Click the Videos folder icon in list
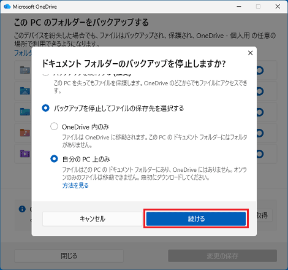Viewport: 288px width, 270px height. pos(25,153)
